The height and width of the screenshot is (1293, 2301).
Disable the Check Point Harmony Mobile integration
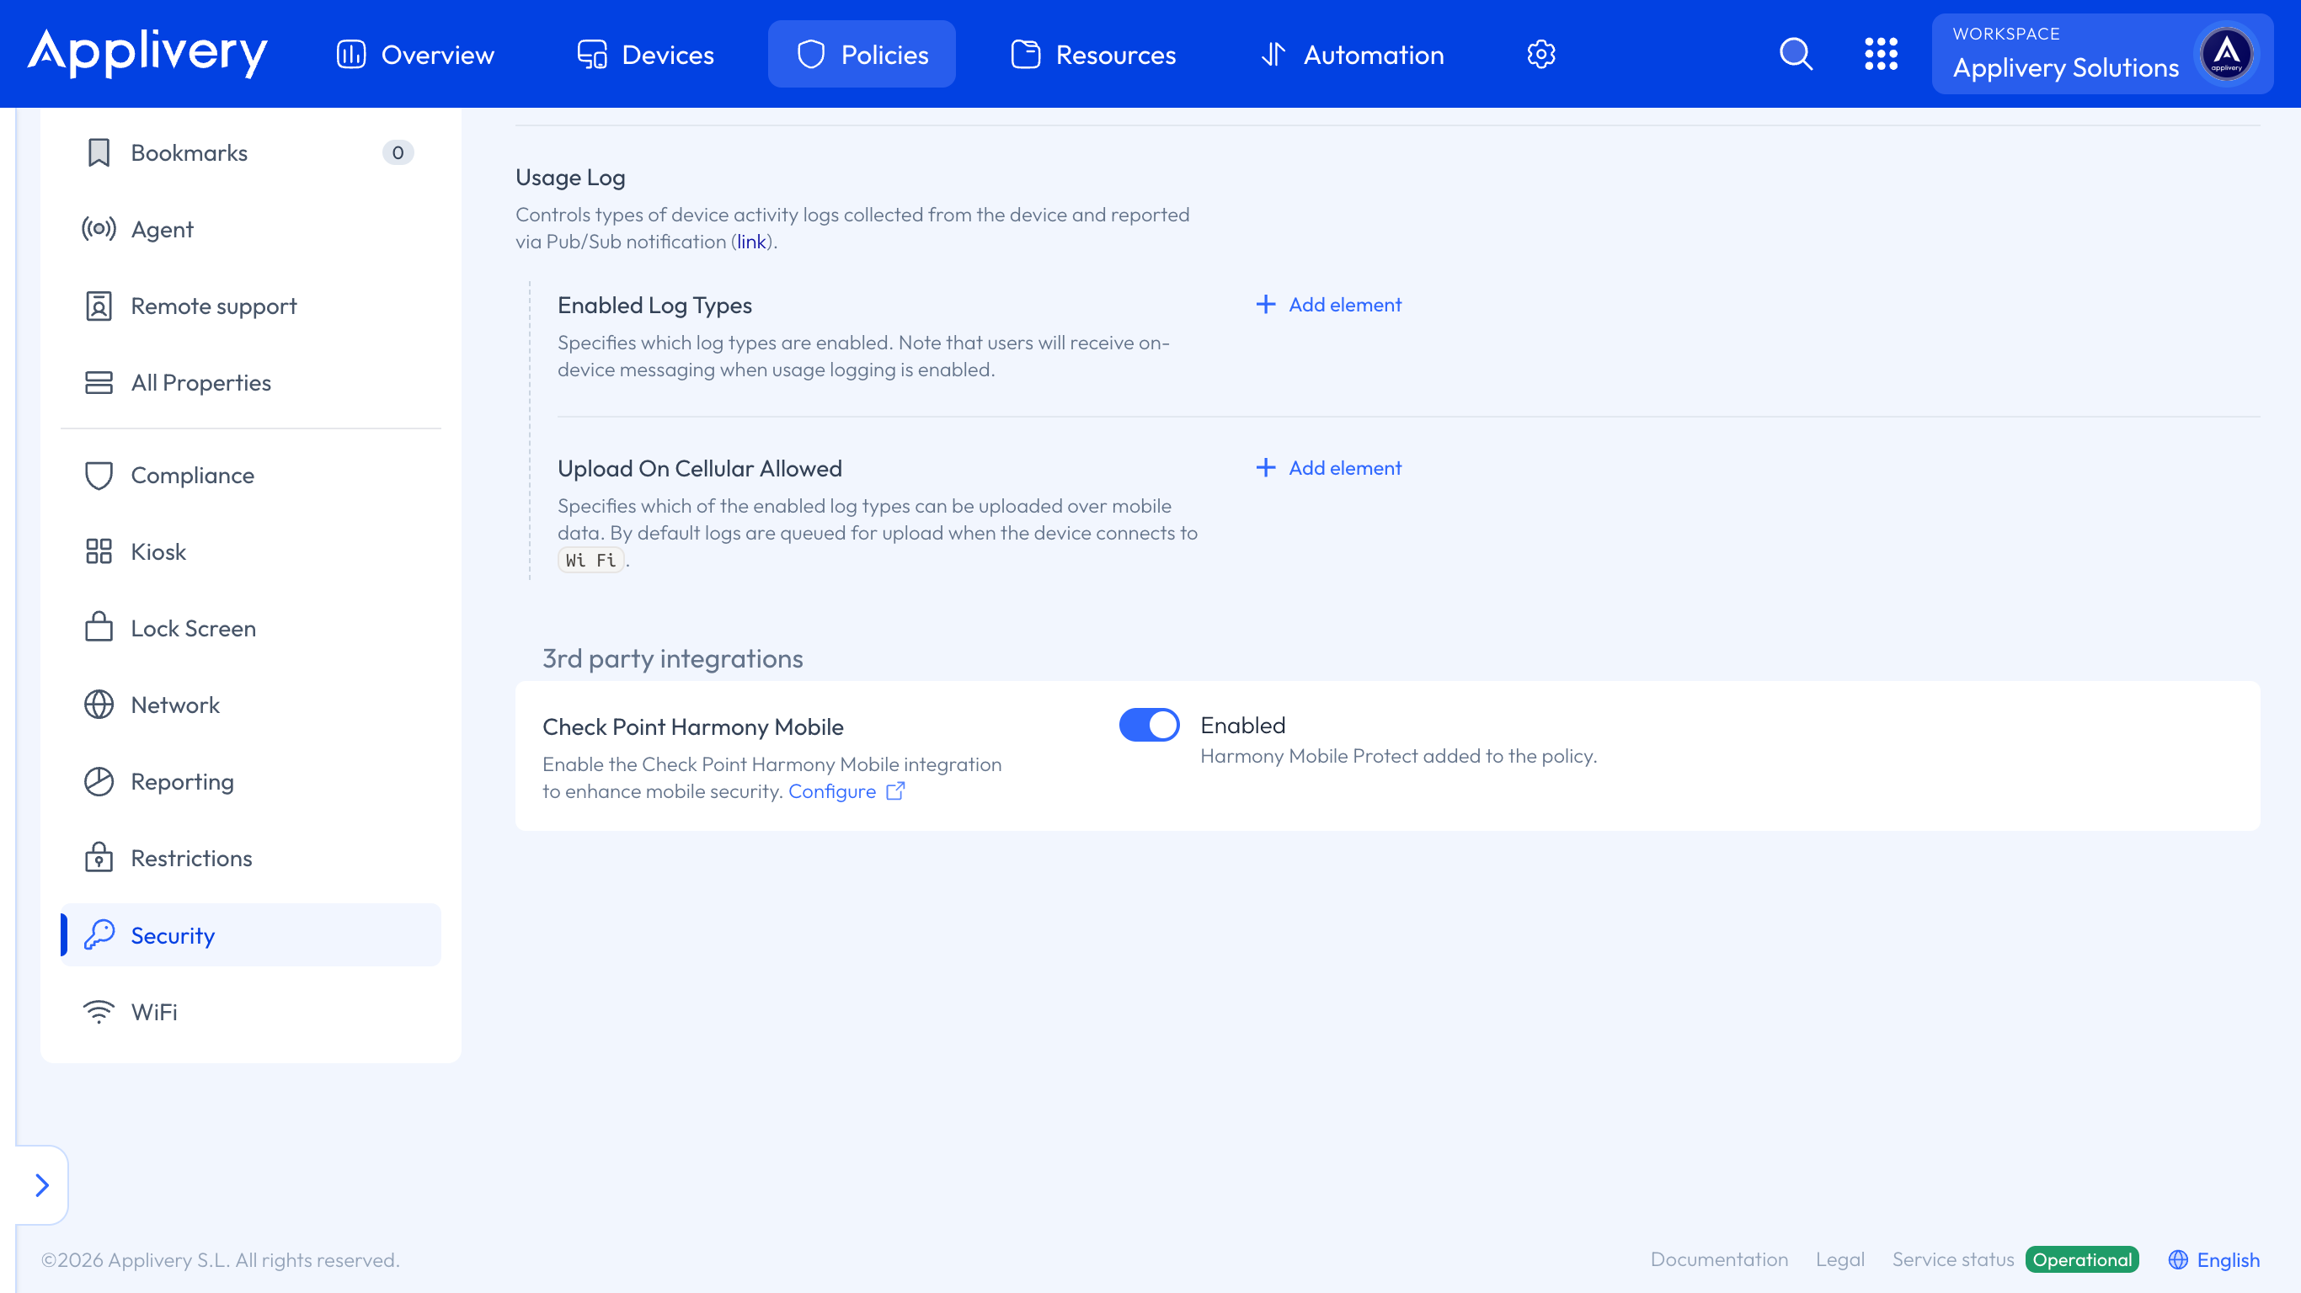point(1149,725)
